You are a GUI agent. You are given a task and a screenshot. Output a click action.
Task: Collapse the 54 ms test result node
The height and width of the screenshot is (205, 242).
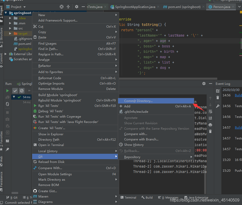14,97
